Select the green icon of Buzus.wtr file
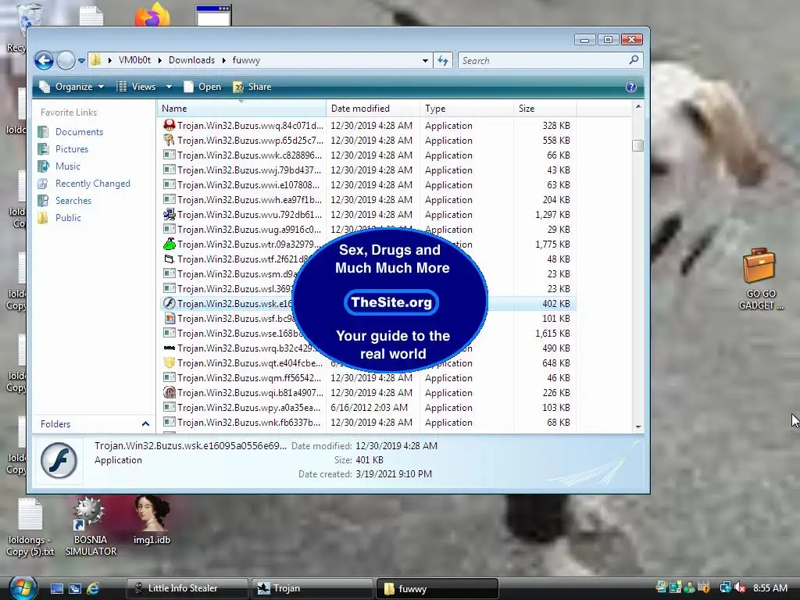800x600 pixels. tap(170, 244)
